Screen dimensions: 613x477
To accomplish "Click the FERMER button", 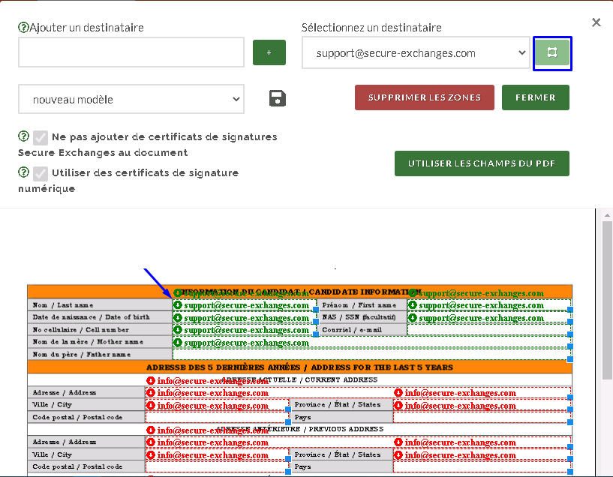I will (x=536, y=97).
